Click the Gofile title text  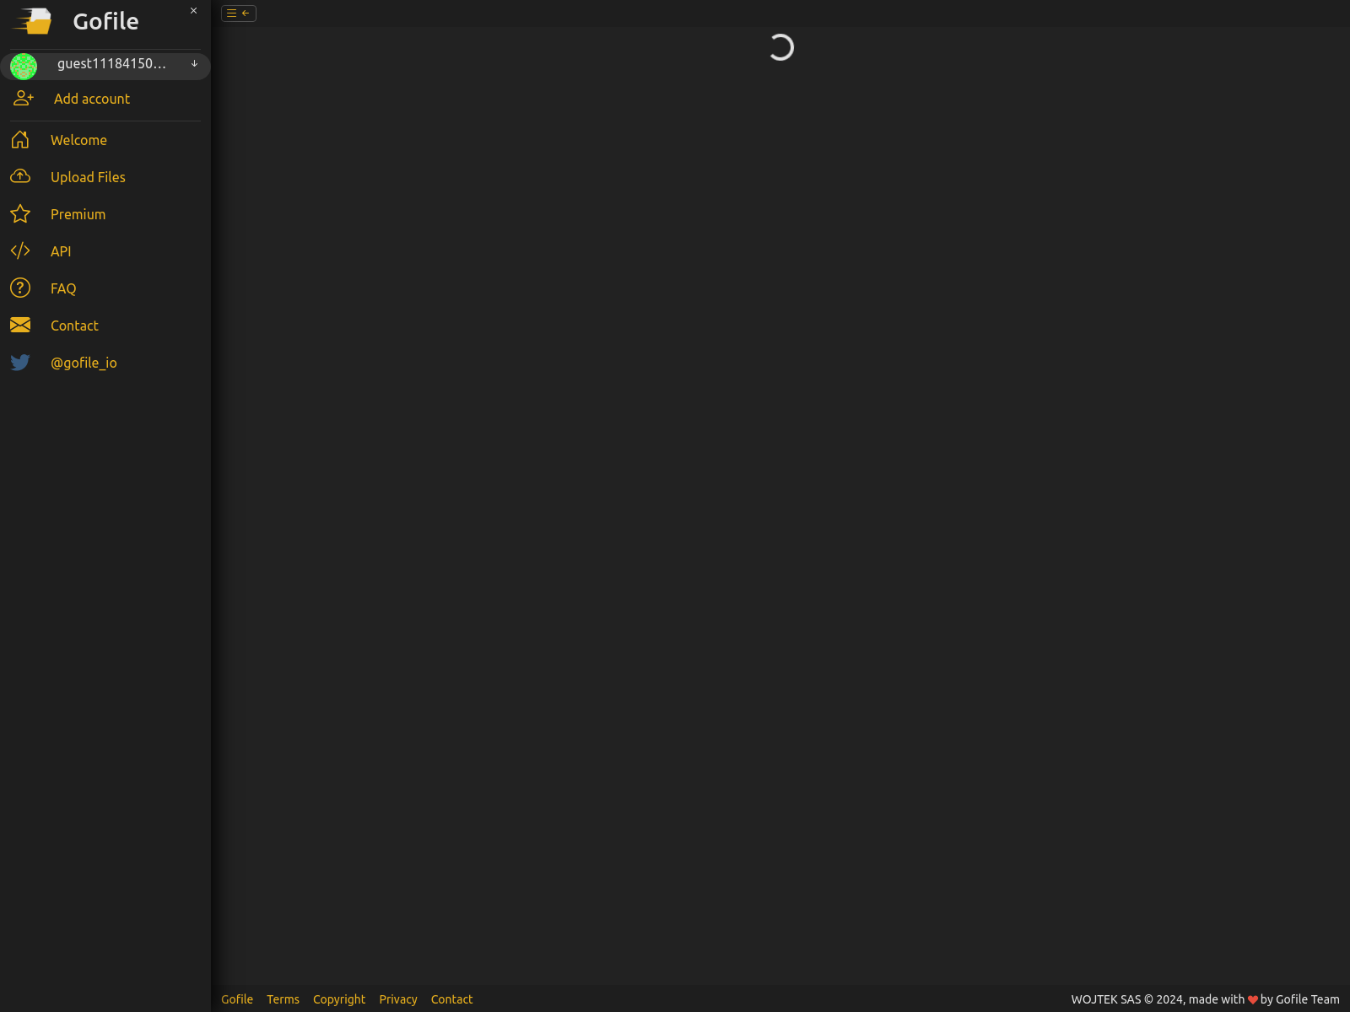(105, 21)
